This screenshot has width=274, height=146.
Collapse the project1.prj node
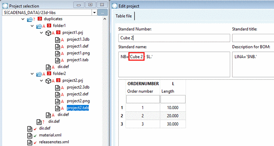41,32
